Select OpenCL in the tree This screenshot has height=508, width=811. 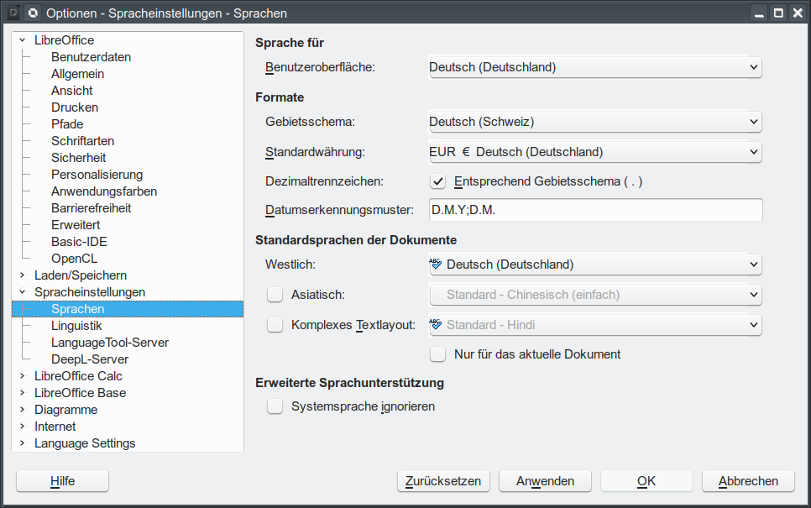(x=74, y=259)
